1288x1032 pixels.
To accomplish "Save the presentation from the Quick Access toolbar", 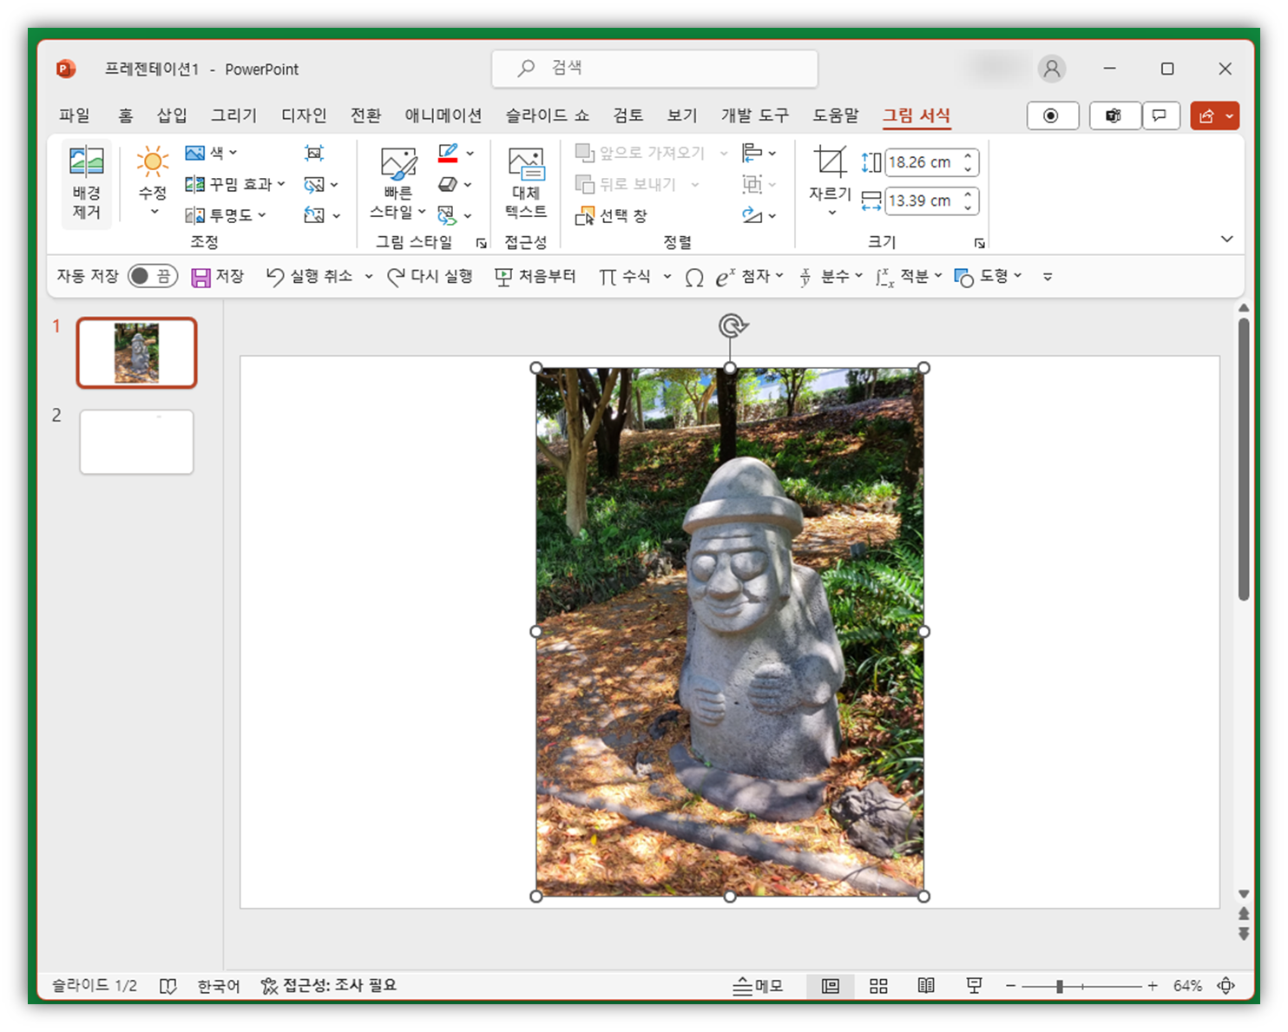I will click(219, 276).
